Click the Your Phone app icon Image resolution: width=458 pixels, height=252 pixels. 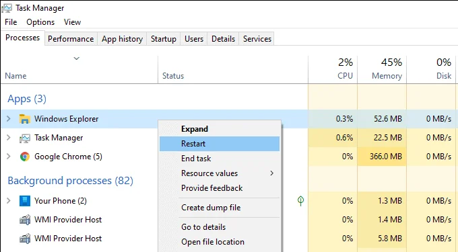tap(24, 201)
